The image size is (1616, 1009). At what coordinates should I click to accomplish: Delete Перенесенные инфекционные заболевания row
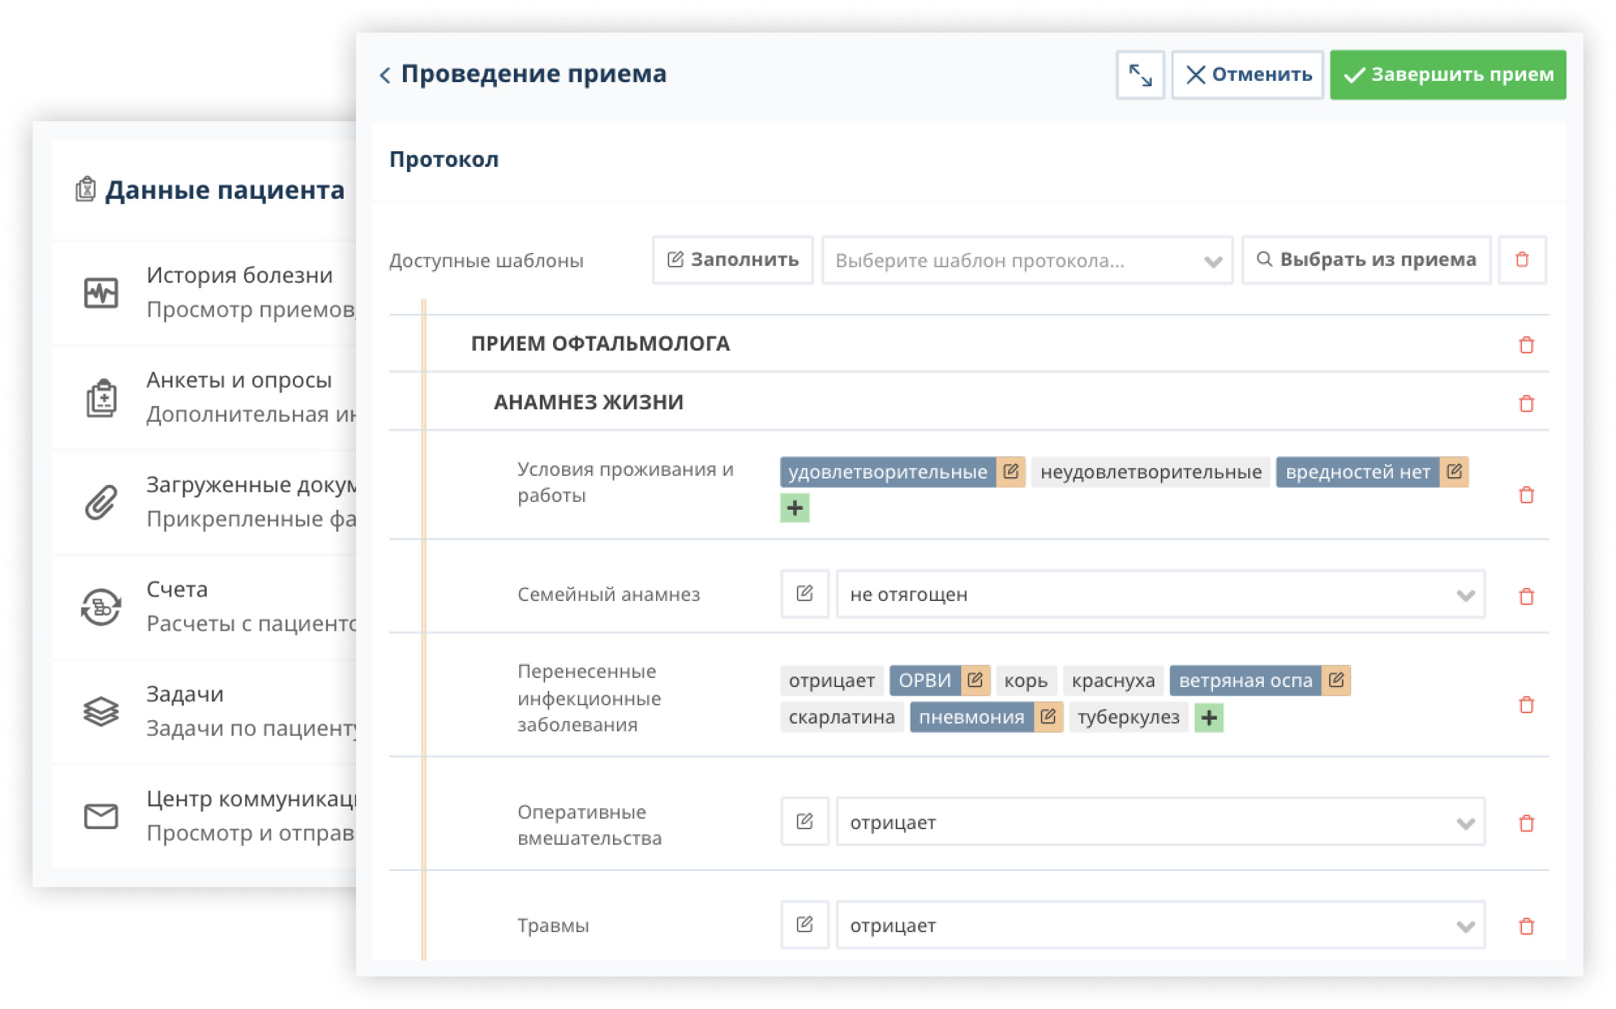(1526, 705)
